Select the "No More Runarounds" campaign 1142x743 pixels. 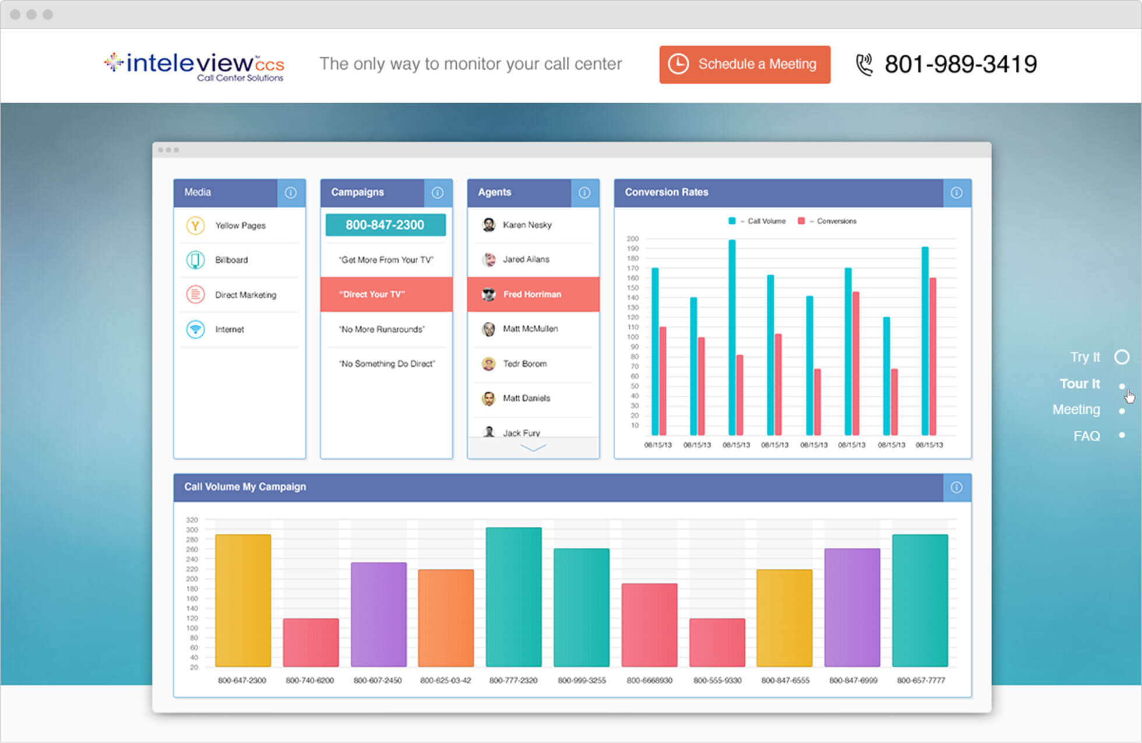[x=382, y=329]
